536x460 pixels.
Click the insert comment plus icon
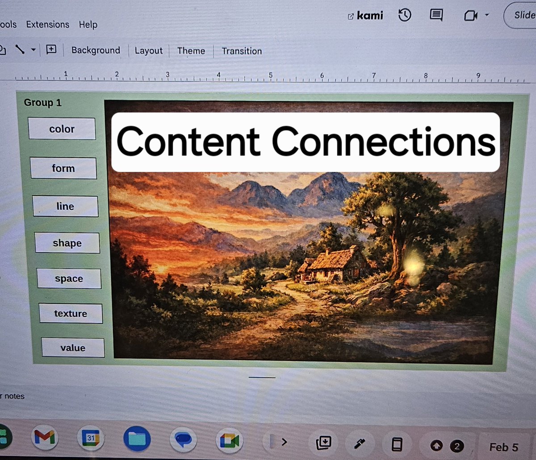[x=51, y=50]
